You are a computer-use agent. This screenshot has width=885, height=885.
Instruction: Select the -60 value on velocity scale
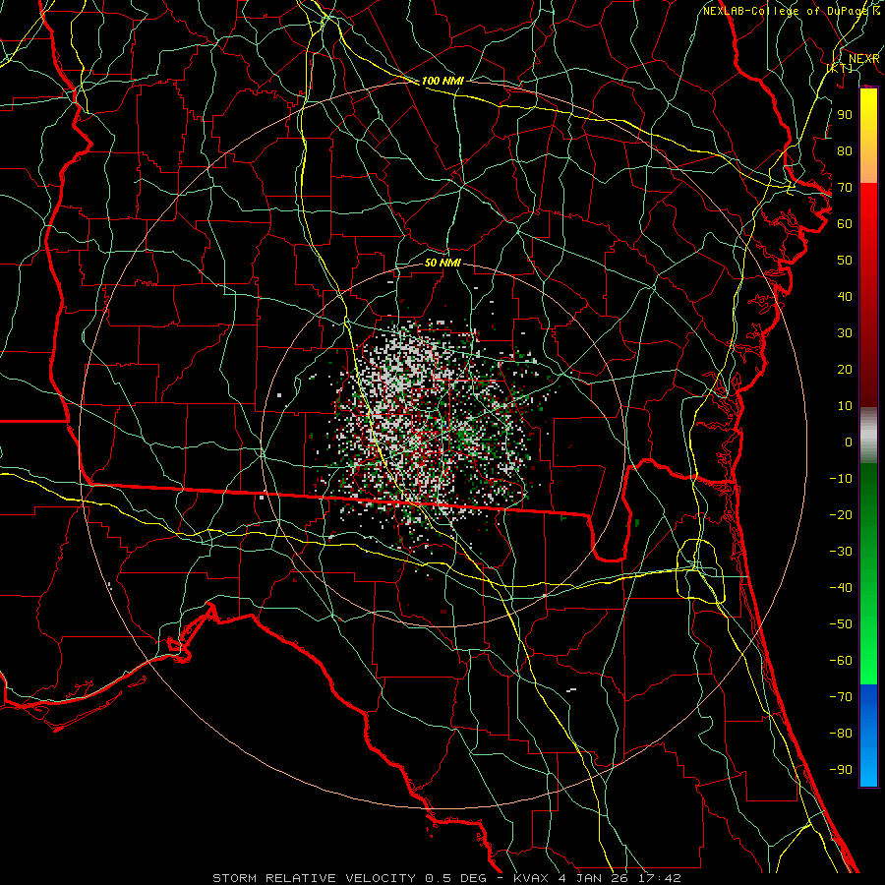(x=841, y=661)
